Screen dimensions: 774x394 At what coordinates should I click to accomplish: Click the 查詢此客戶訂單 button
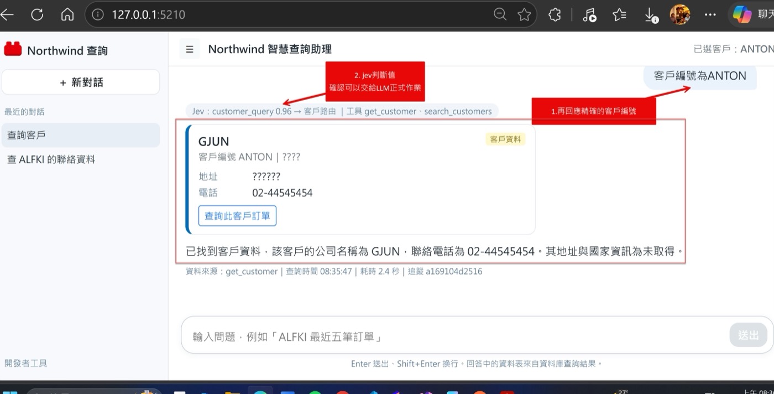(237, 216)
